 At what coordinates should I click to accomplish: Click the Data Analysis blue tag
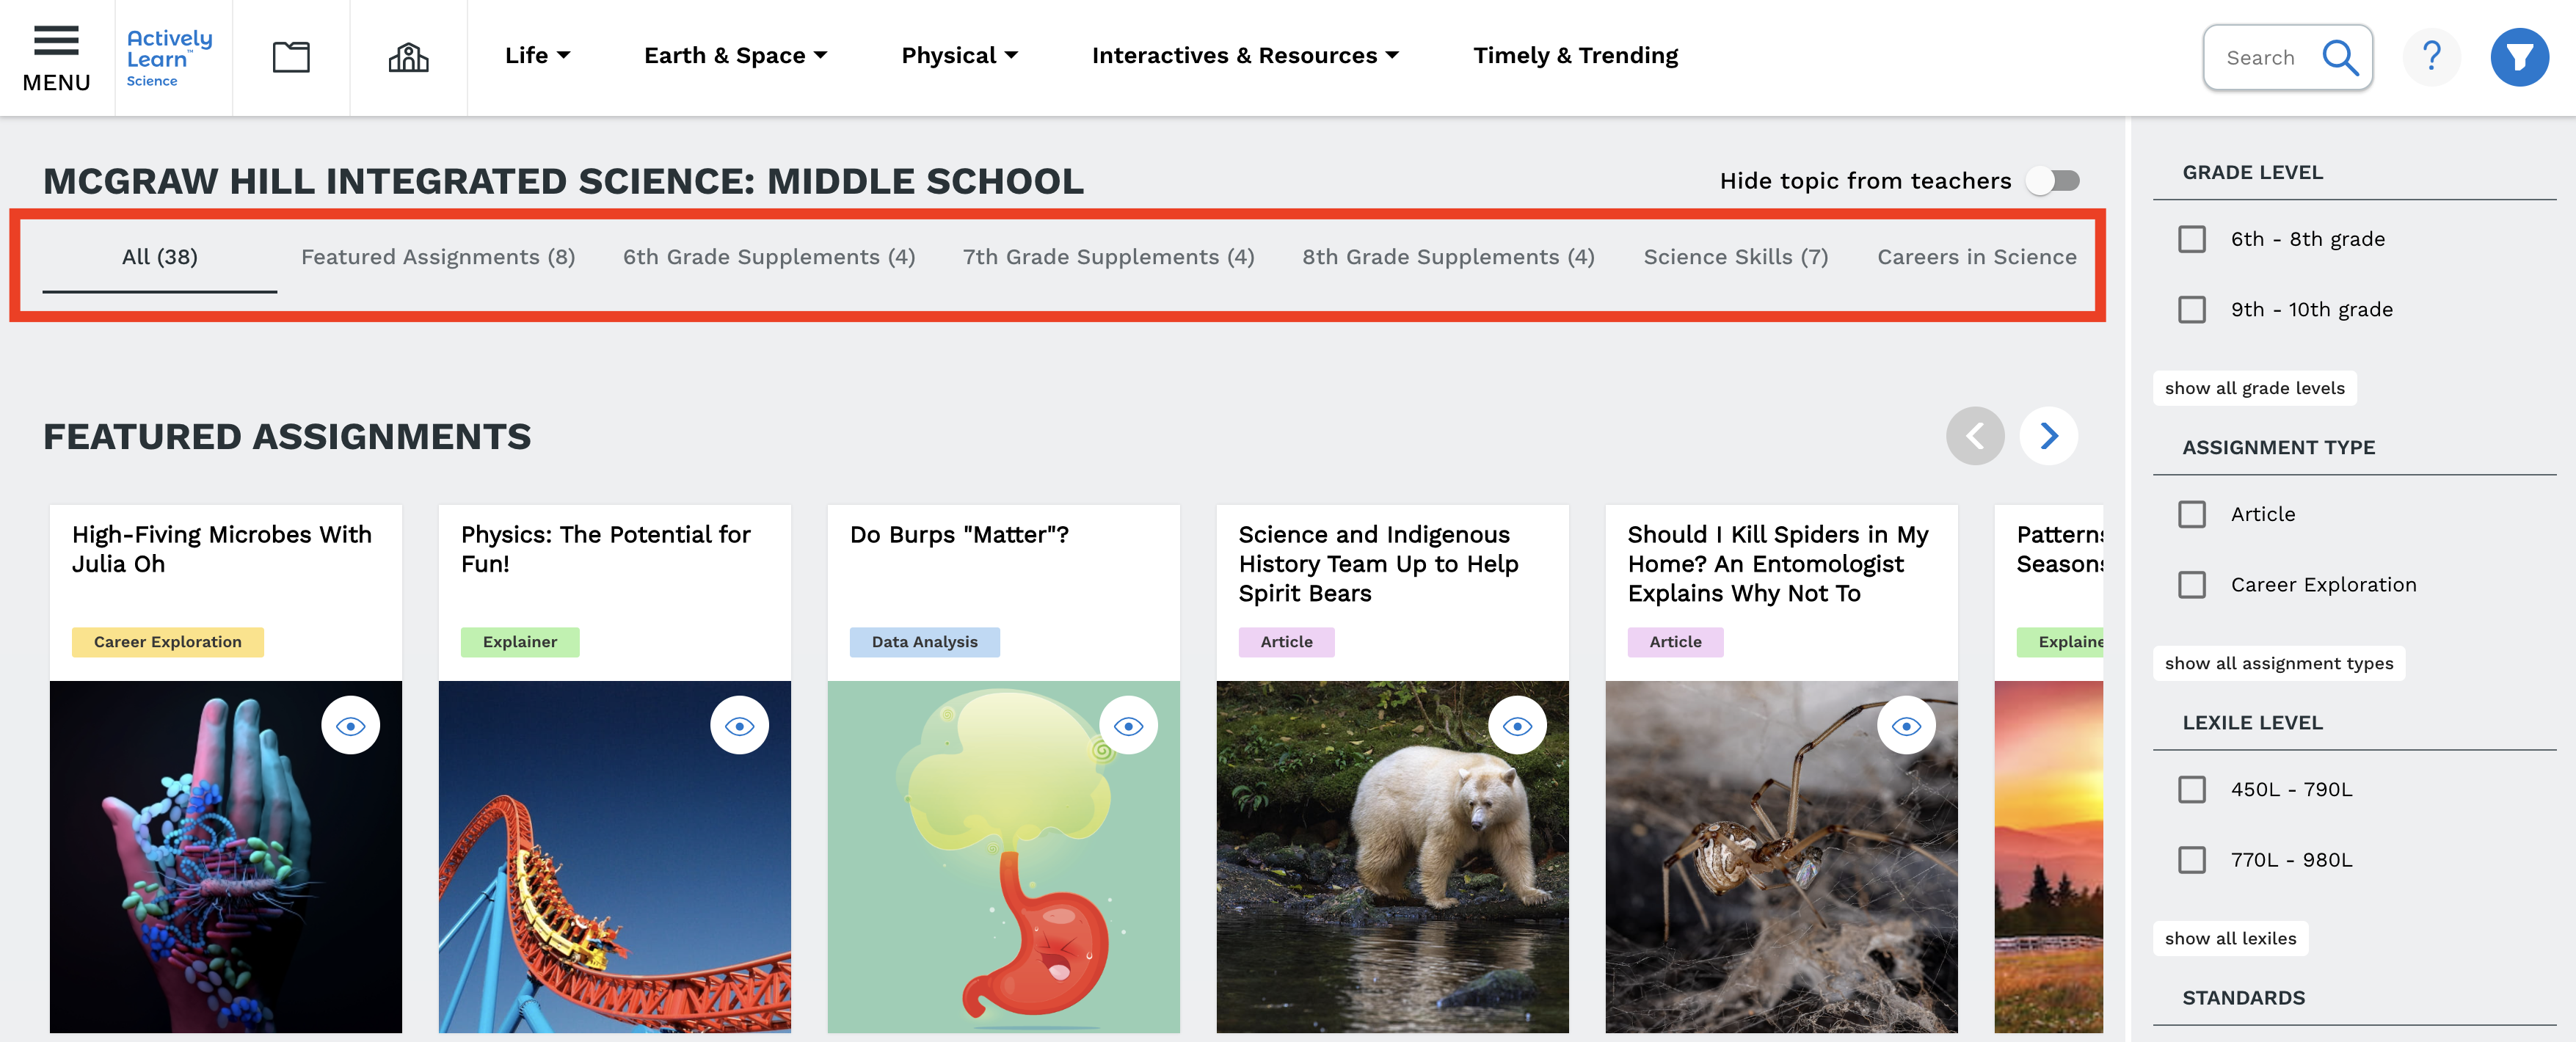pyautogui.click(x=925, y=642)
